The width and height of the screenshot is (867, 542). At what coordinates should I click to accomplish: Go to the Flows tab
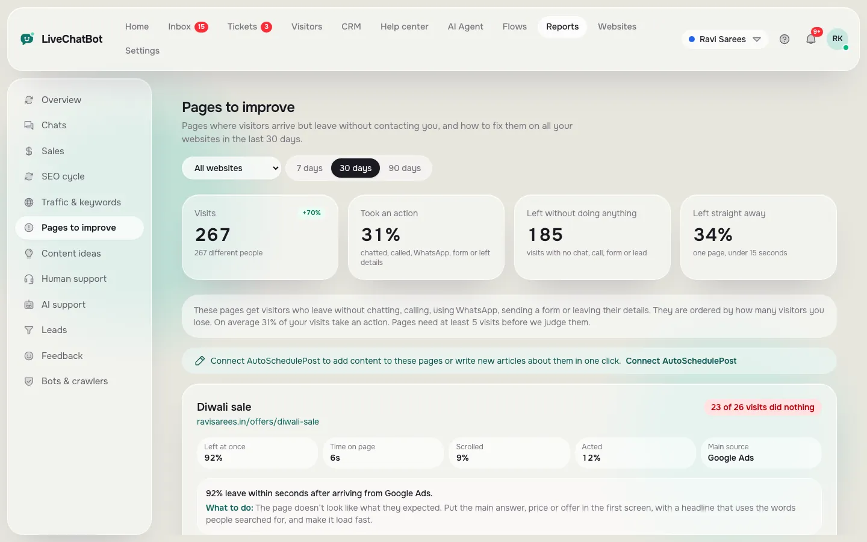pyautogui.click(x=515, y=26)
